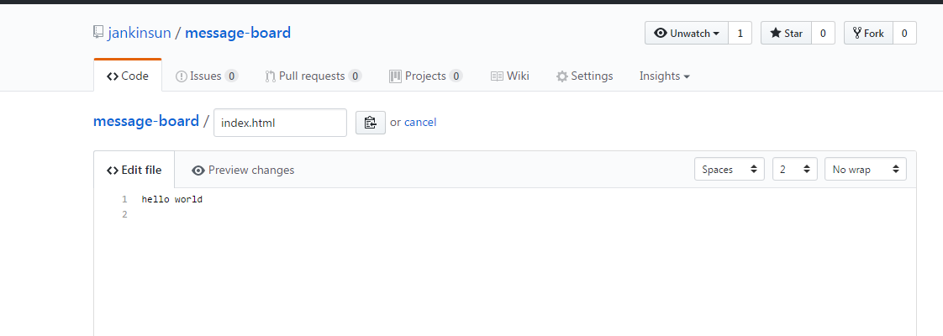
Task: Fork the message-board repository
Action: [868, 34]
